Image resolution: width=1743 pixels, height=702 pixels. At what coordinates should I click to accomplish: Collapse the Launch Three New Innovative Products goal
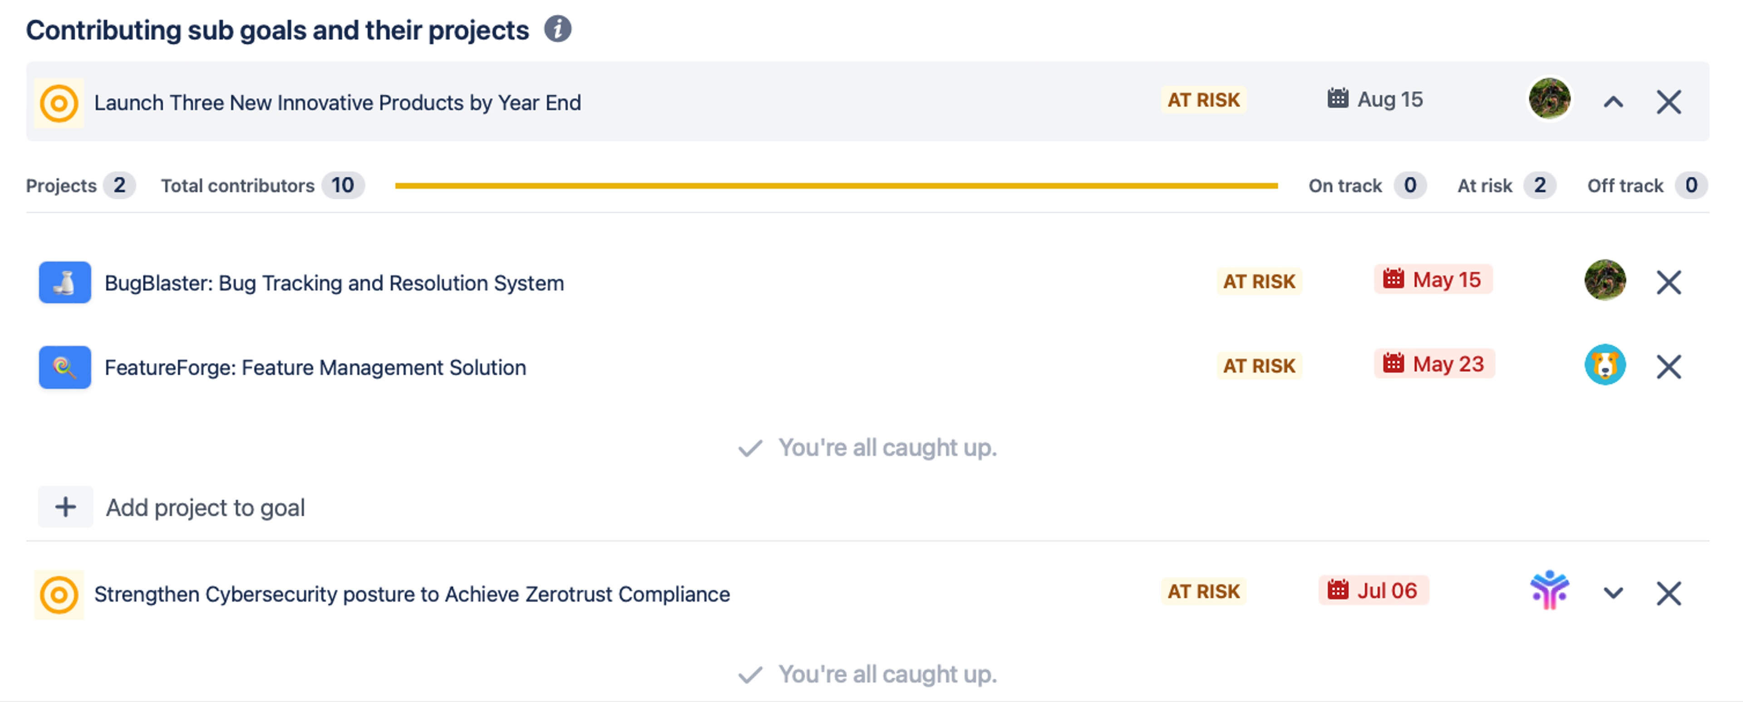(x=1613, y=102)
